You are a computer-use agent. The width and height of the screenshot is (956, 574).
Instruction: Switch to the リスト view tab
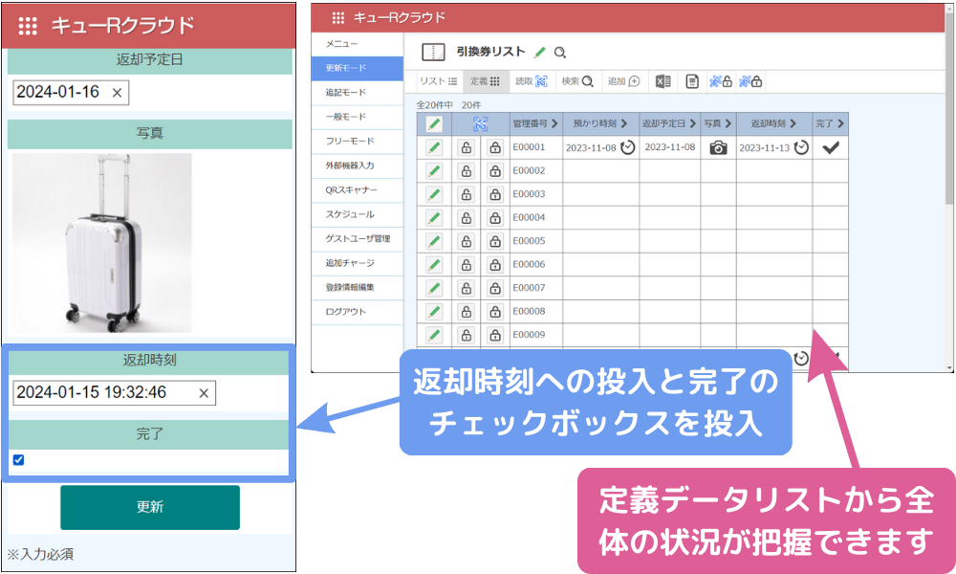tap(439, 81)
